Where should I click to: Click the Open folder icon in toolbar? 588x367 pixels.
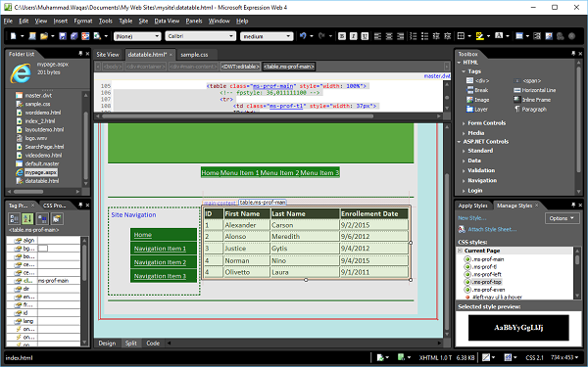[x=44, y=36]
